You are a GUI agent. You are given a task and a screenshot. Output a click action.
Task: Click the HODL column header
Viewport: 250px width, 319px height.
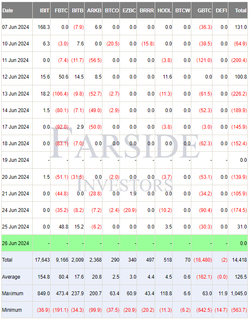[164, 10]
